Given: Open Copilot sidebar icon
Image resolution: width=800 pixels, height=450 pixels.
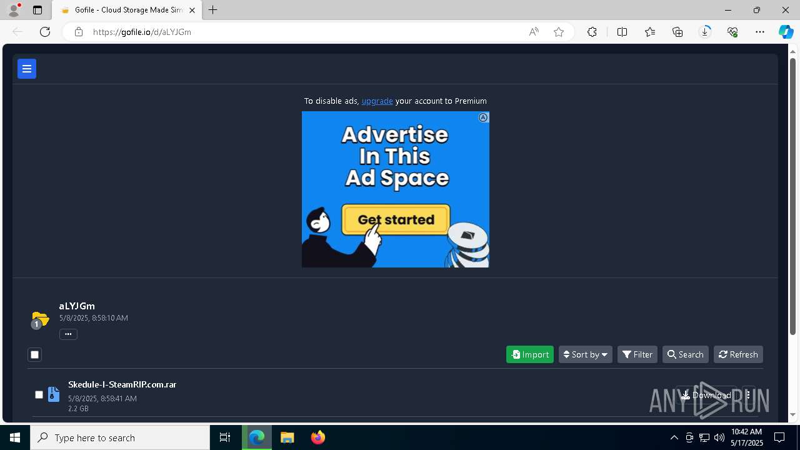Looking at the screenshot, I should (x=786, y=32).
